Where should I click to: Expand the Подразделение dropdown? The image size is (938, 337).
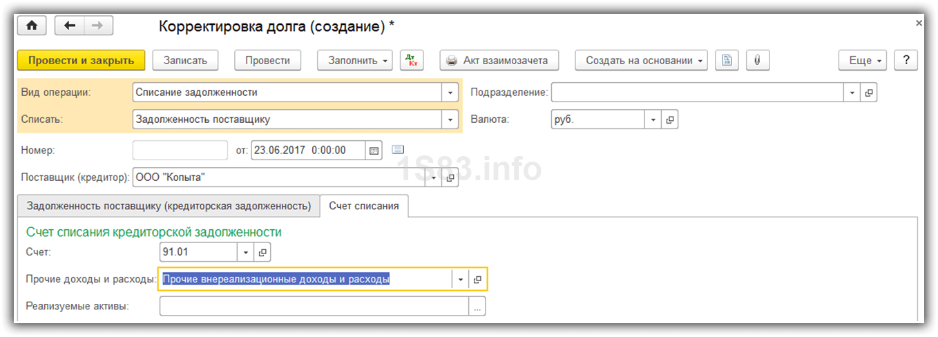[852, 93]
